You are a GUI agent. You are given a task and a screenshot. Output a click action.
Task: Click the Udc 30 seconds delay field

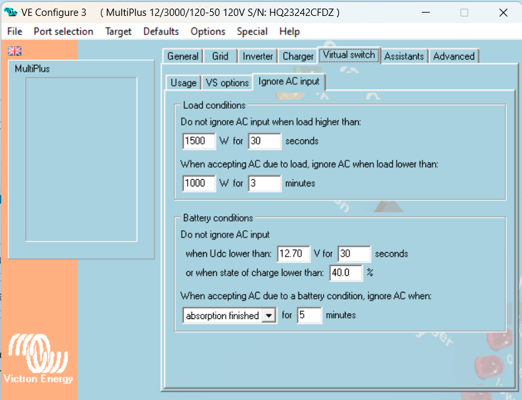click(x=354, y=254)
